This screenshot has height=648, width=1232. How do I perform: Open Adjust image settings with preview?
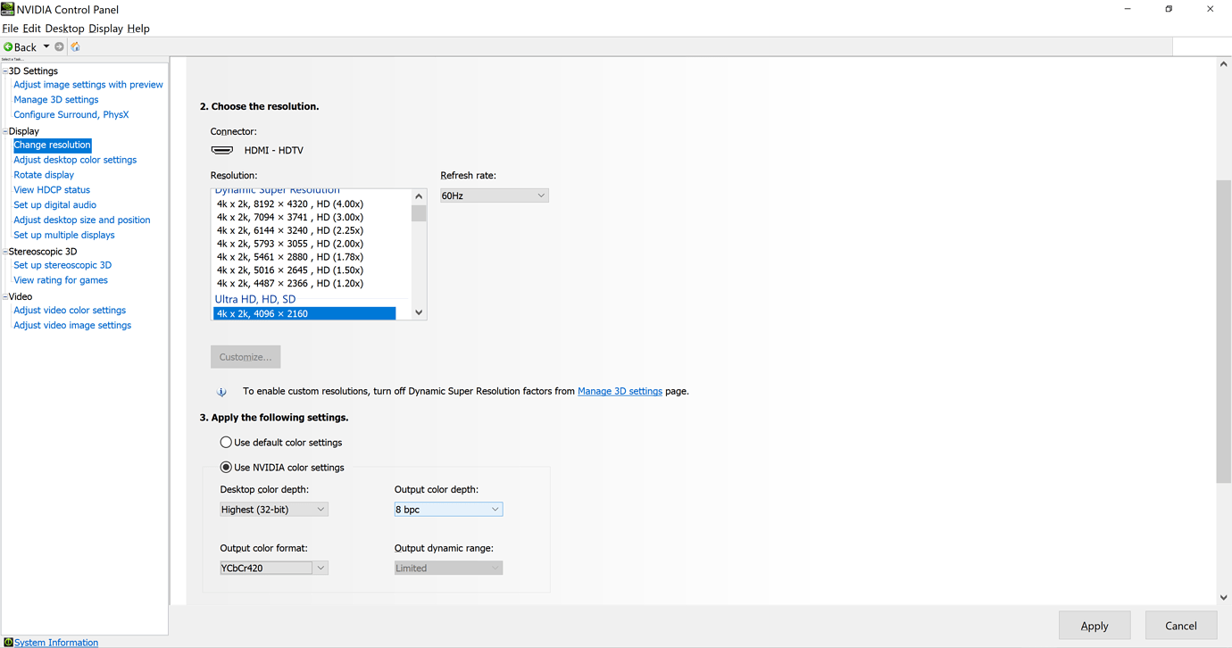[88, 85]
